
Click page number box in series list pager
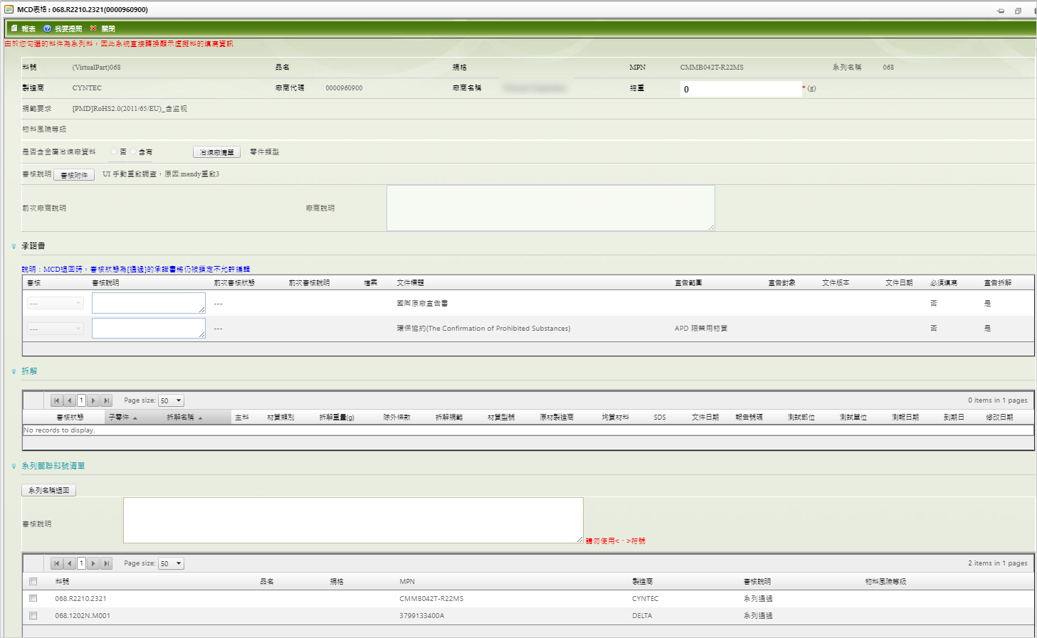coord(81,563)
